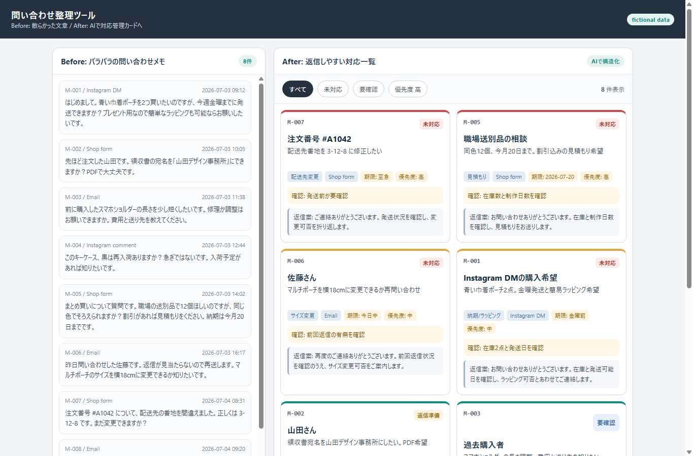This screenshot has width=693, height=456.
Task: Click Shop form tag on M-007 card
Action: [341, 177]
